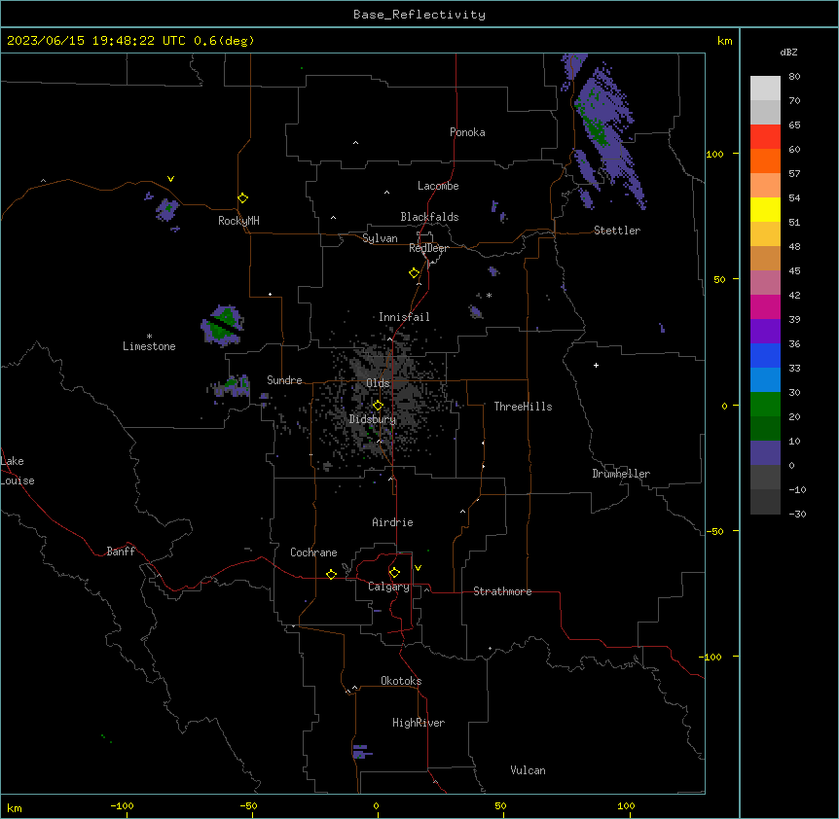
Task: Pick the slate purple 0-10 dBZ swatch
Action: click(x=765, y=453)
